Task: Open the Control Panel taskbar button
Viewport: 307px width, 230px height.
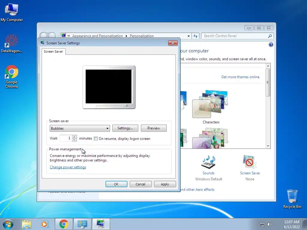Action: (82, 224)
